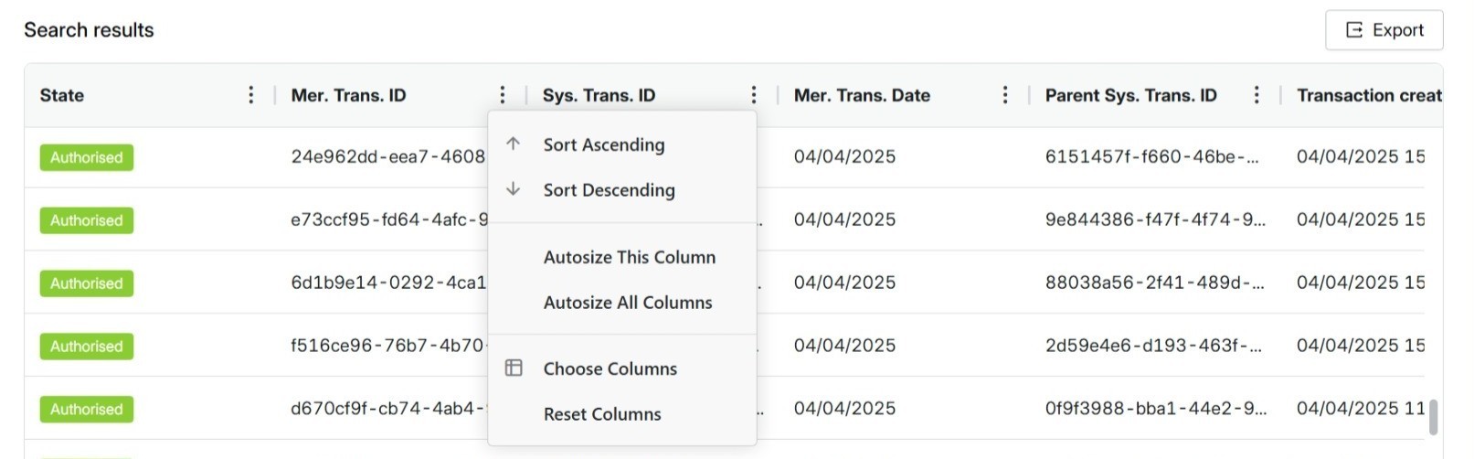
Task: Click the Sort Descending down arrow icon
Action: (514, 189)
